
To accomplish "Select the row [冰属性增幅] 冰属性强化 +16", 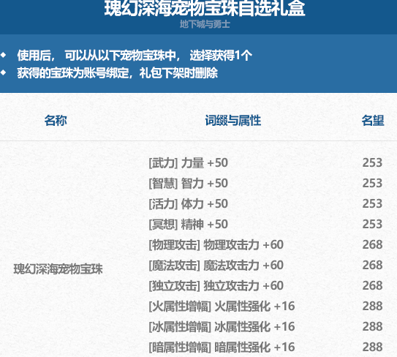I will (x=222, y=327).
